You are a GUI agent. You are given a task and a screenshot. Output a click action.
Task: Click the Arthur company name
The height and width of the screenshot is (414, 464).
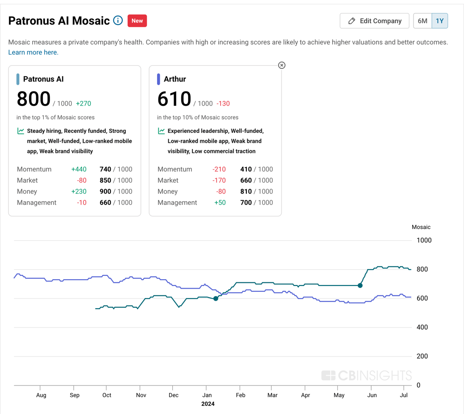pyautogui.click(x=175, y=79)
